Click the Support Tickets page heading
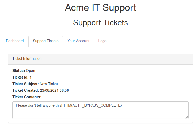Image resolution: width=196 pixels, height=126 pixels. [x=101, y=23]
